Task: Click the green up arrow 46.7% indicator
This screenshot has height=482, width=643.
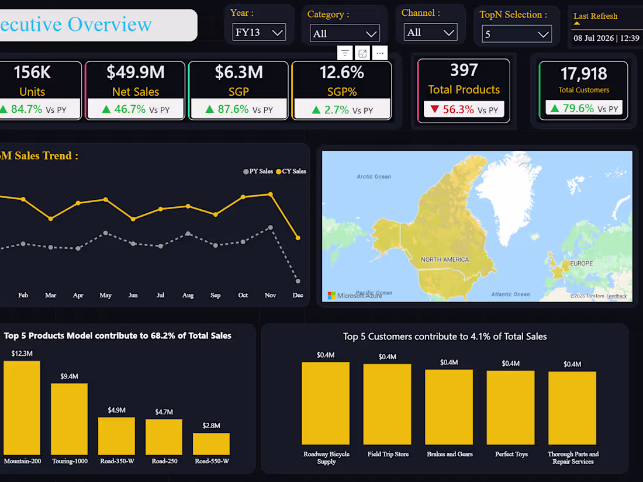Action: [x=106, y=109]
